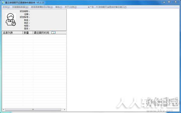Click the empty contact list area
This screenshot has height=113, width=181.
click(34, 71)
